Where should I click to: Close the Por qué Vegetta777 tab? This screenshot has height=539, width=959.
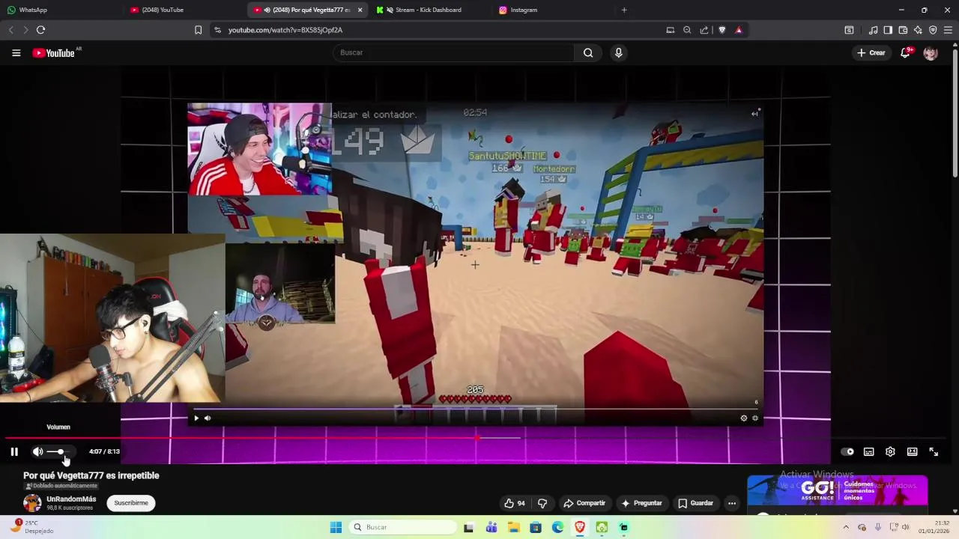tap(360, 10)
